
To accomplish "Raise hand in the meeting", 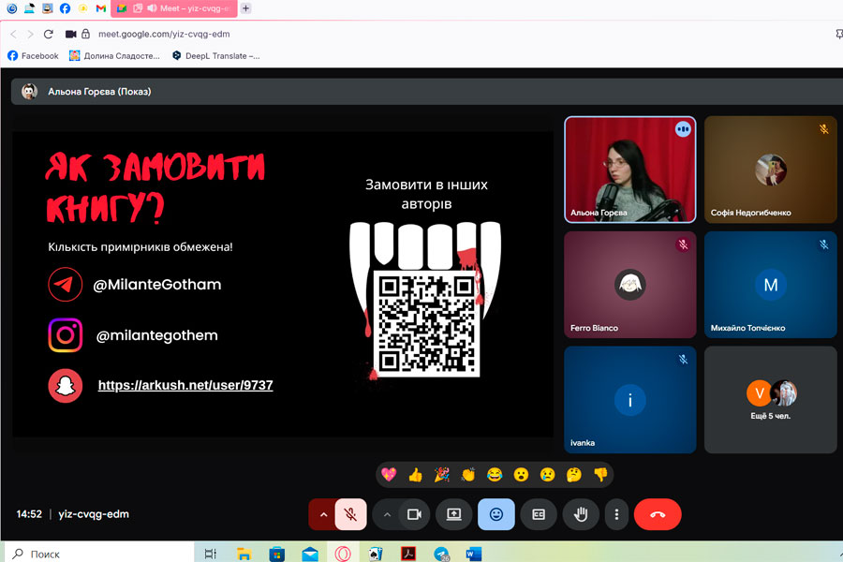I will pos(580,514).
